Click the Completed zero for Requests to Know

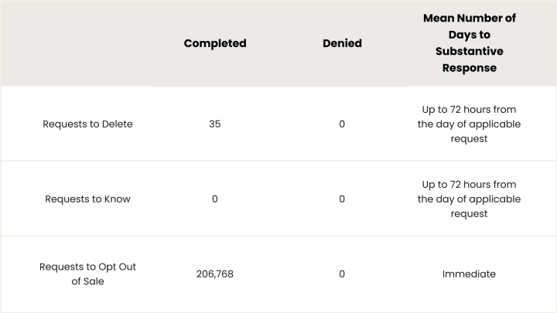(x=215, y=199)
